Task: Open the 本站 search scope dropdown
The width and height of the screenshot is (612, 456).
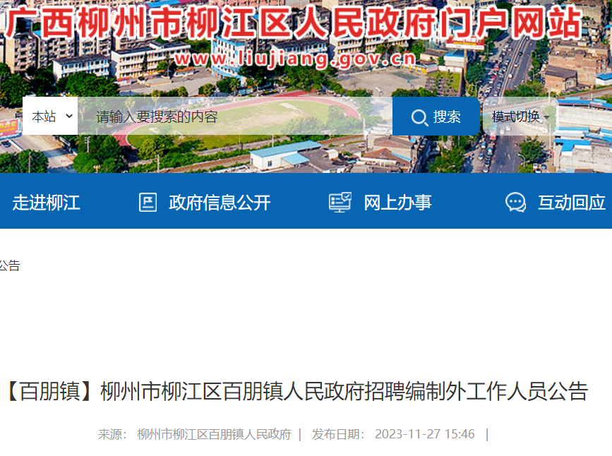Action: (x=50, y=116)
